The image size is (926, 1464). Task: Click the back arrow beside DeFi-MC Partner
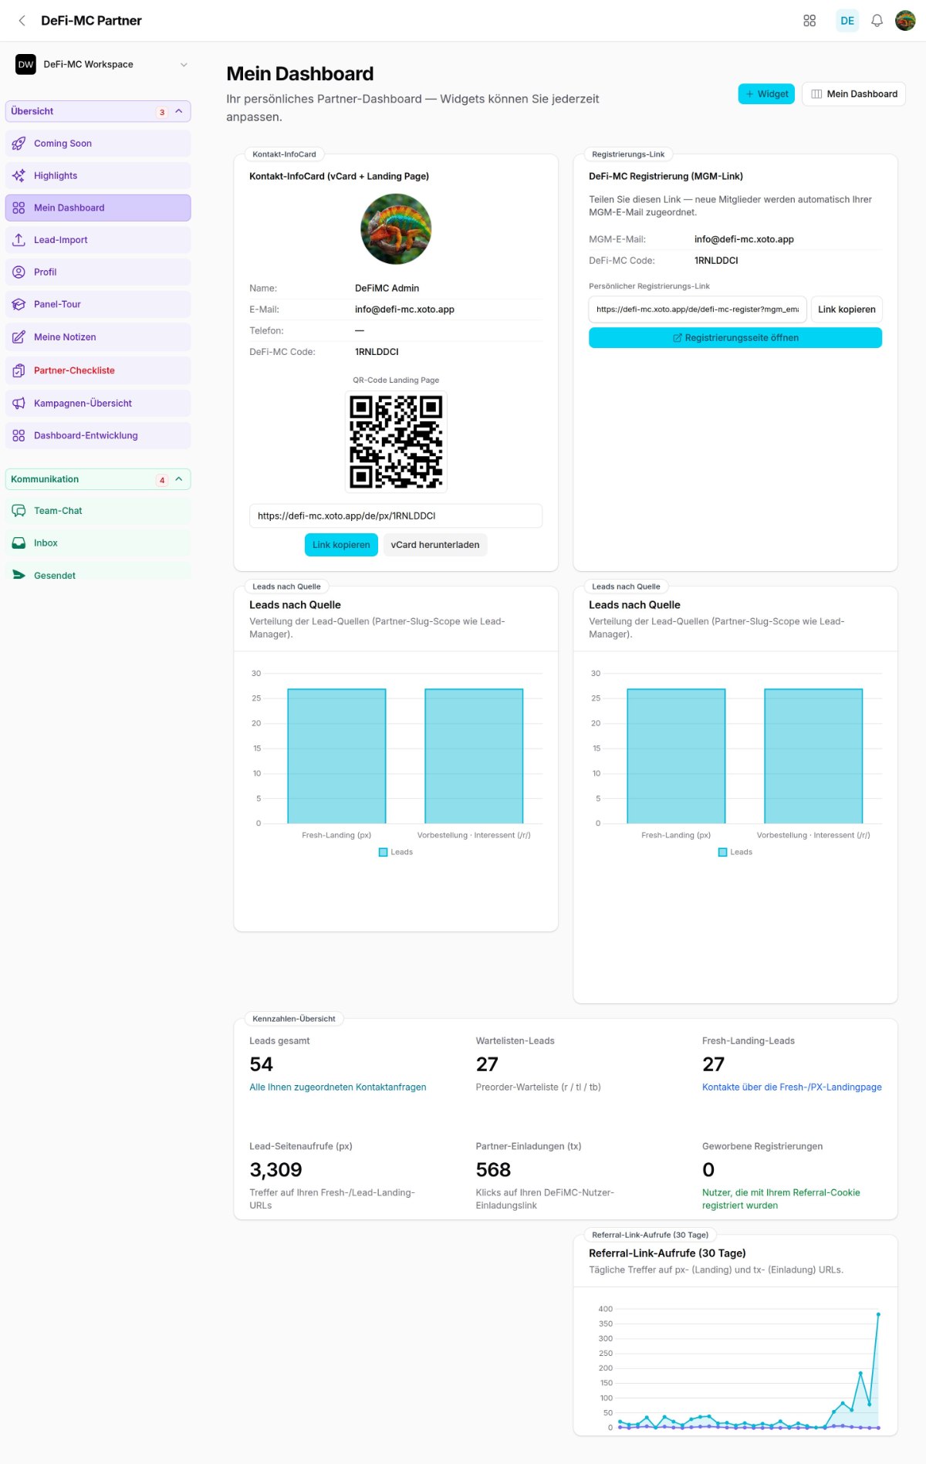(22, 21)
